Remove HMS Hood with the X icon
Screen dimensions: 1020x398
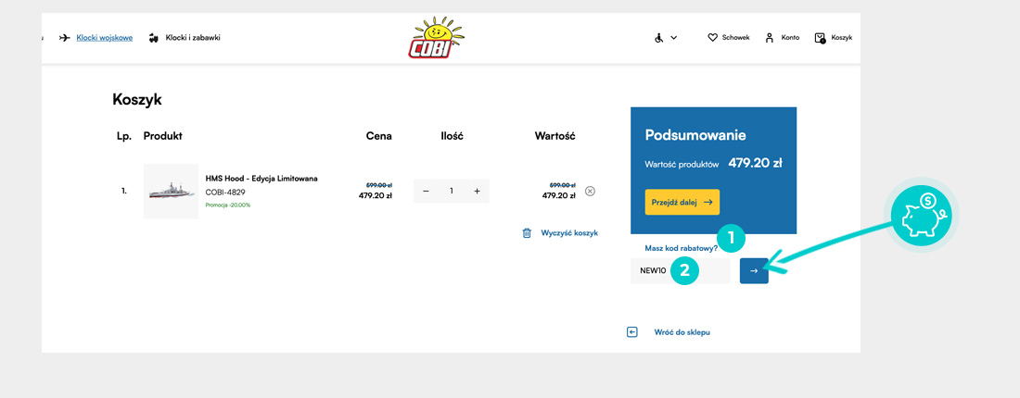[590, 192]
